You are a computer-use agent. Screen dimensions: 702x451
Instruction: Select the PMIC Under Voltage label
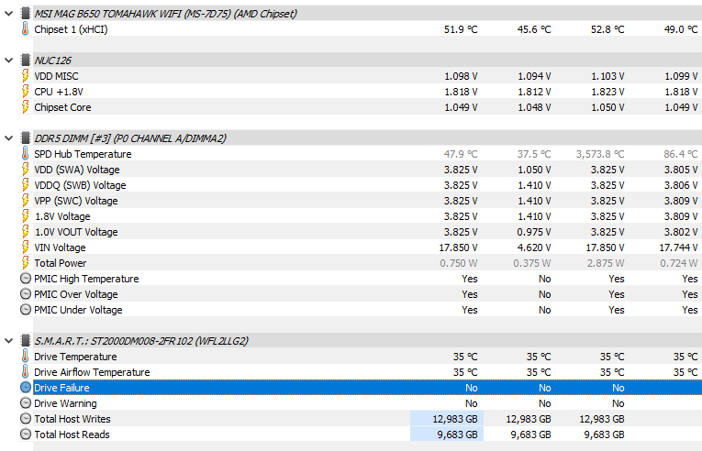78,310
